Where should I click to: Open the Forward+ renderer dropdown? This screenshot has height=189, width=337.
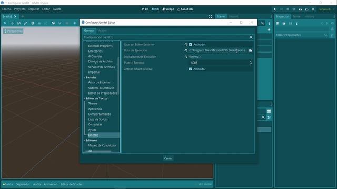(326, 9)
